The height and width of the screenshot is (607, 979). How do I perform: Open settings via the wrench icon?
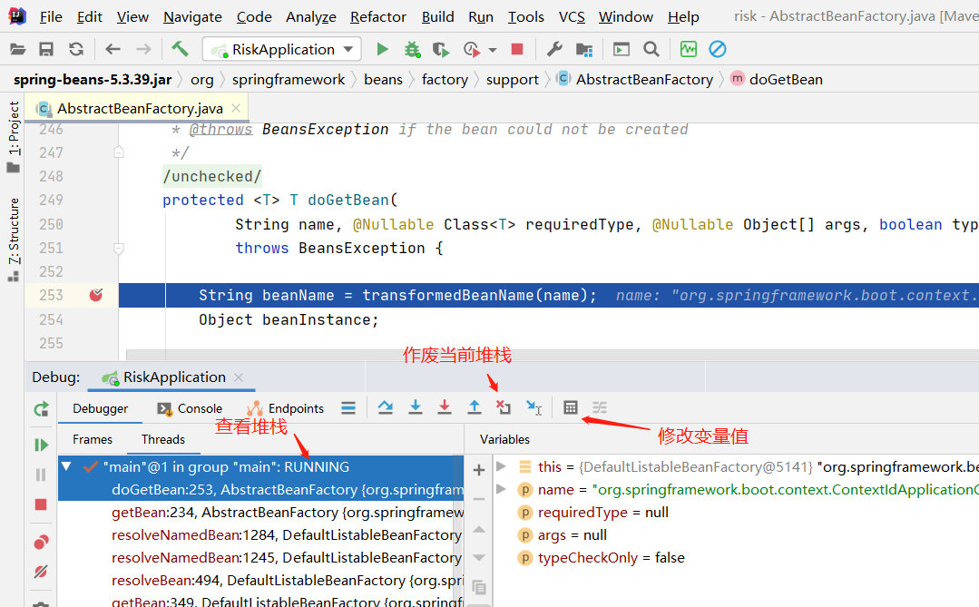[554, 49]
